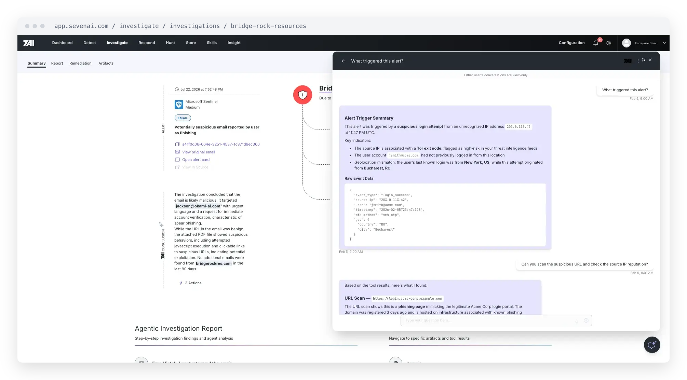The width and height of the screenshot is (687, 380).
Task: Open the Open alert card link
Action: pos(196,160)
